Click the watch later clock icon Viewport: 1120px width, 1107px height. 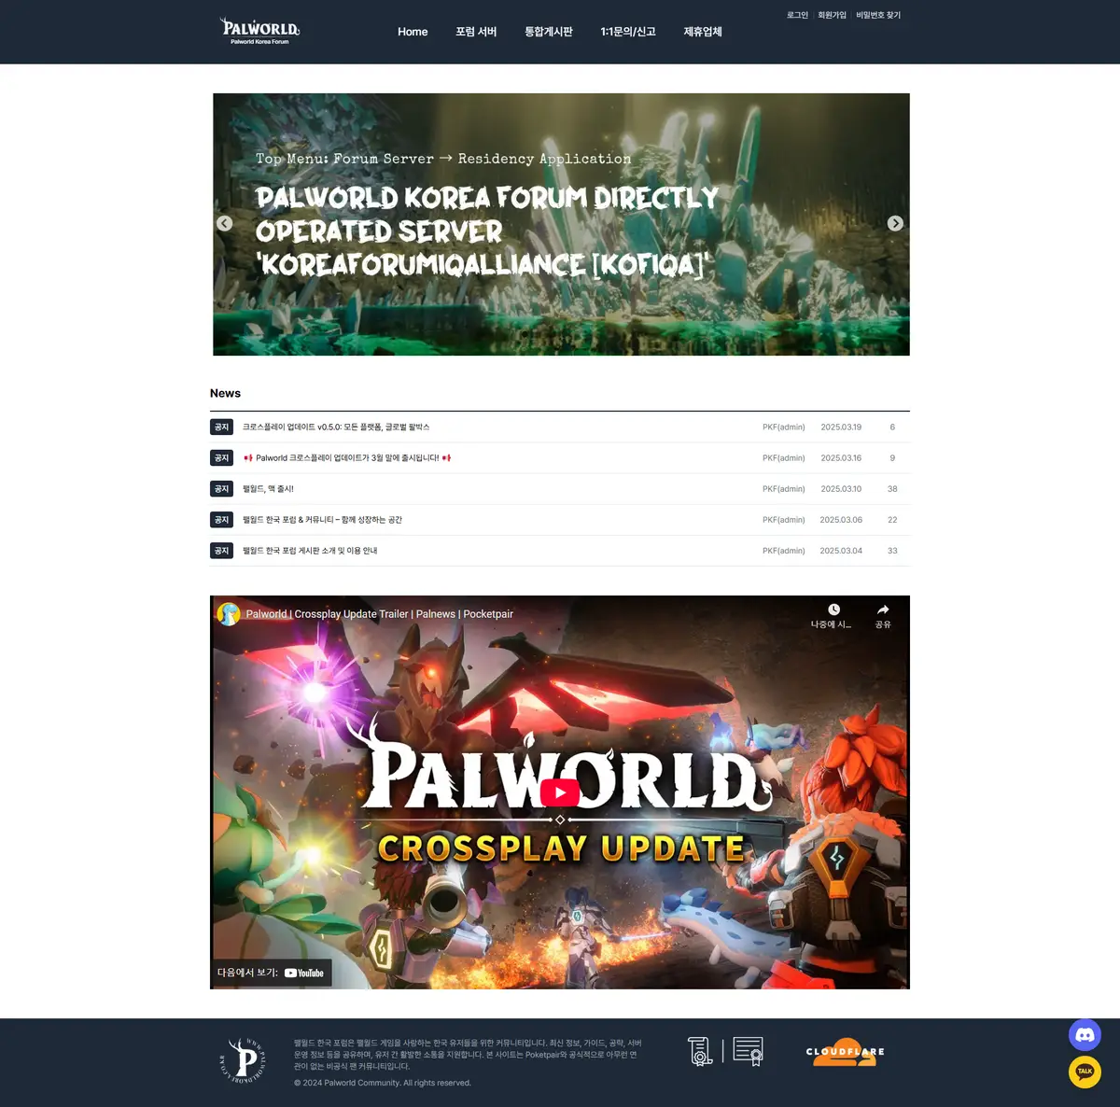833,610
